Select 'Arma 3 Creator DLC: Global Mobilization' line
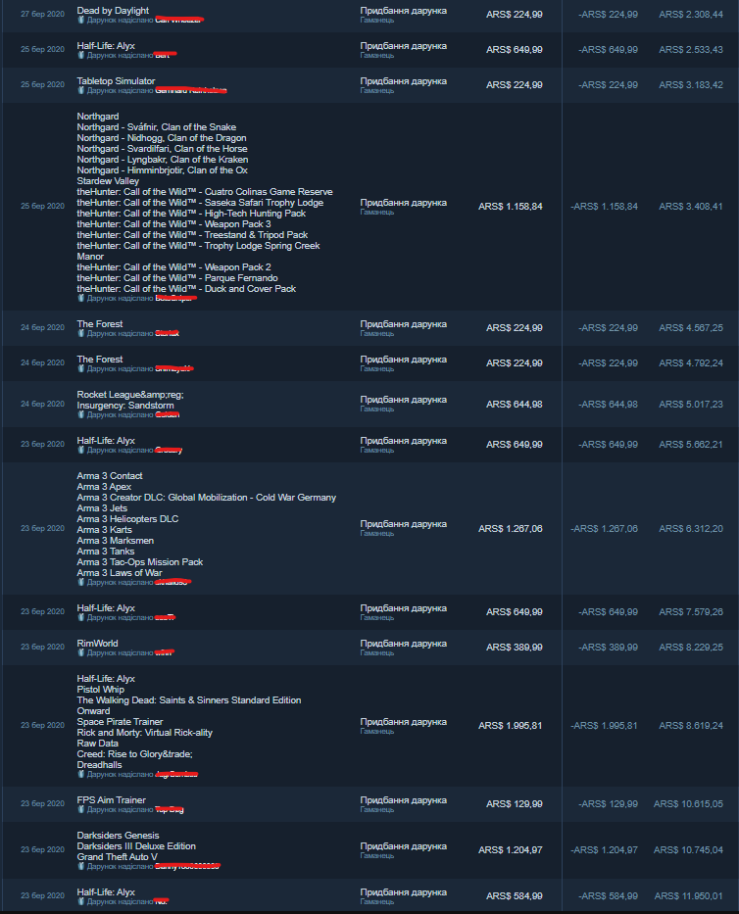This screenshot has height=914, width=739. (207, 498)
